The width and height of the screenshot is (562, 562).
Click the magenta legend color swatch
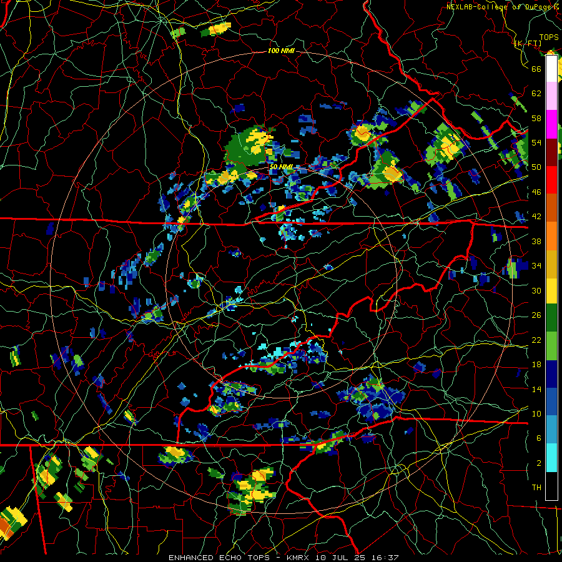click(x=551, y=124)
